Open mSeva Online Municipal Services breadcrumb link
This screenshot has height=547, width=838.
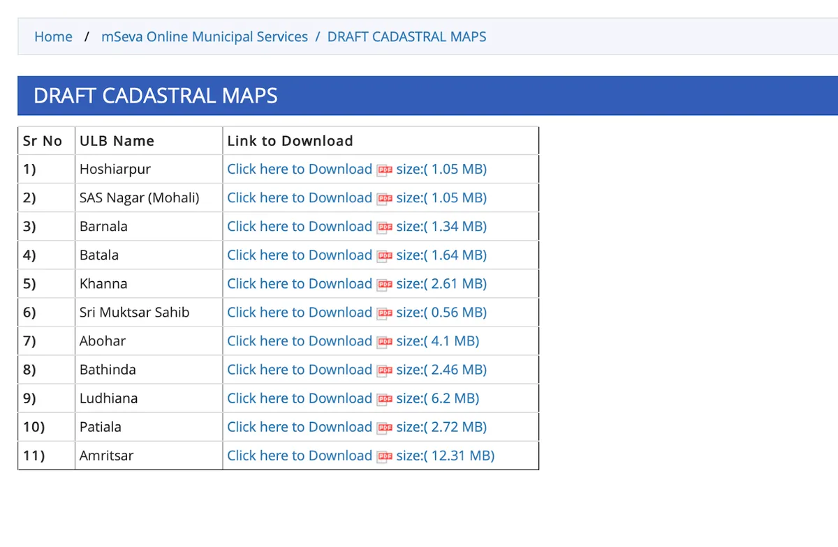coord(204,37)
